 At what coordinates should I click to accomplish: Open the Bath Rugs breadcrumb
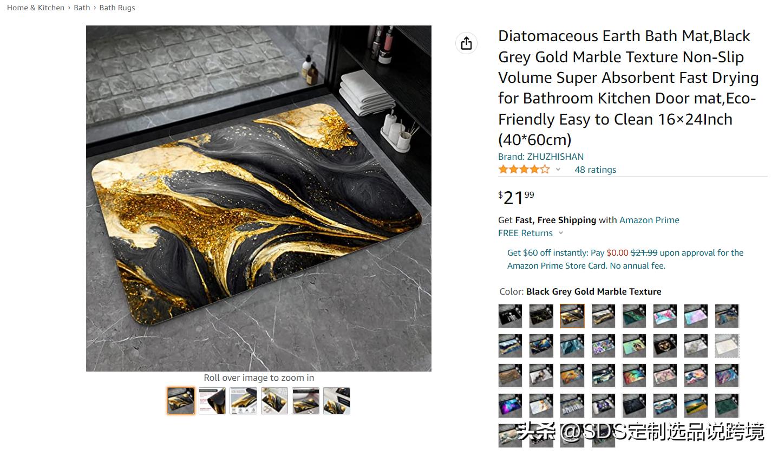(117, 8)
